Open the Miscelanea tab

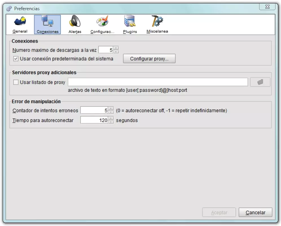(157, 25)
